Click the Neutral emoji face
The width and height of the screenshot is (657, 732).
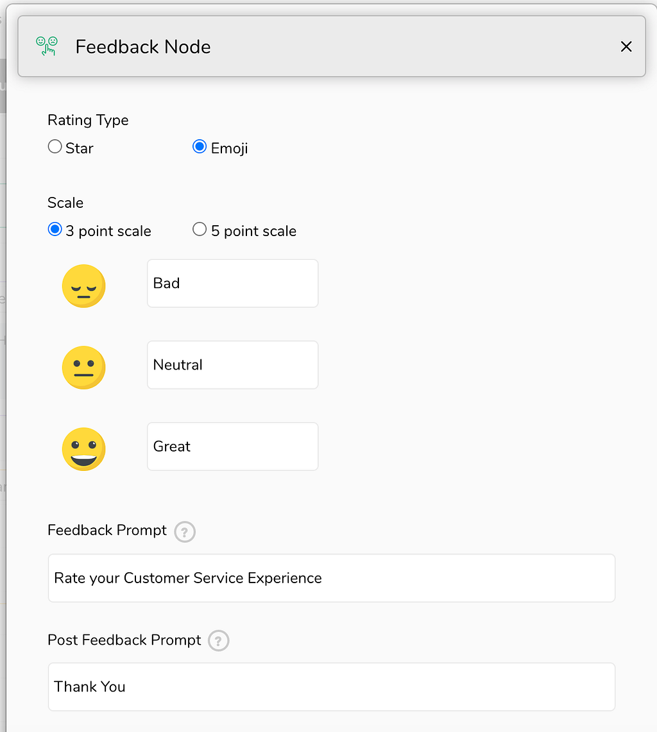click(83, 368)
